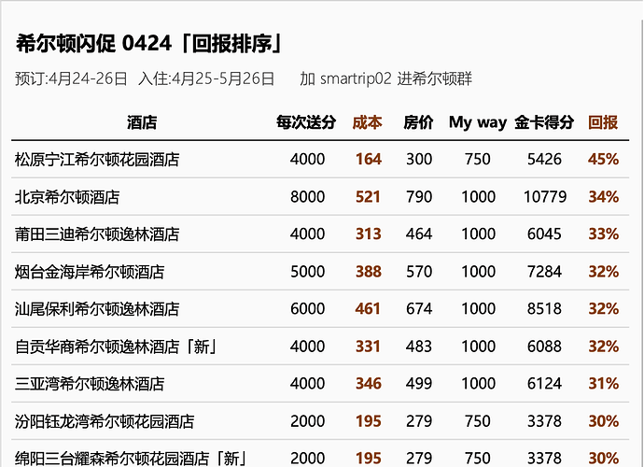
Task: Click return value 45%
Action: coord(603,160)
